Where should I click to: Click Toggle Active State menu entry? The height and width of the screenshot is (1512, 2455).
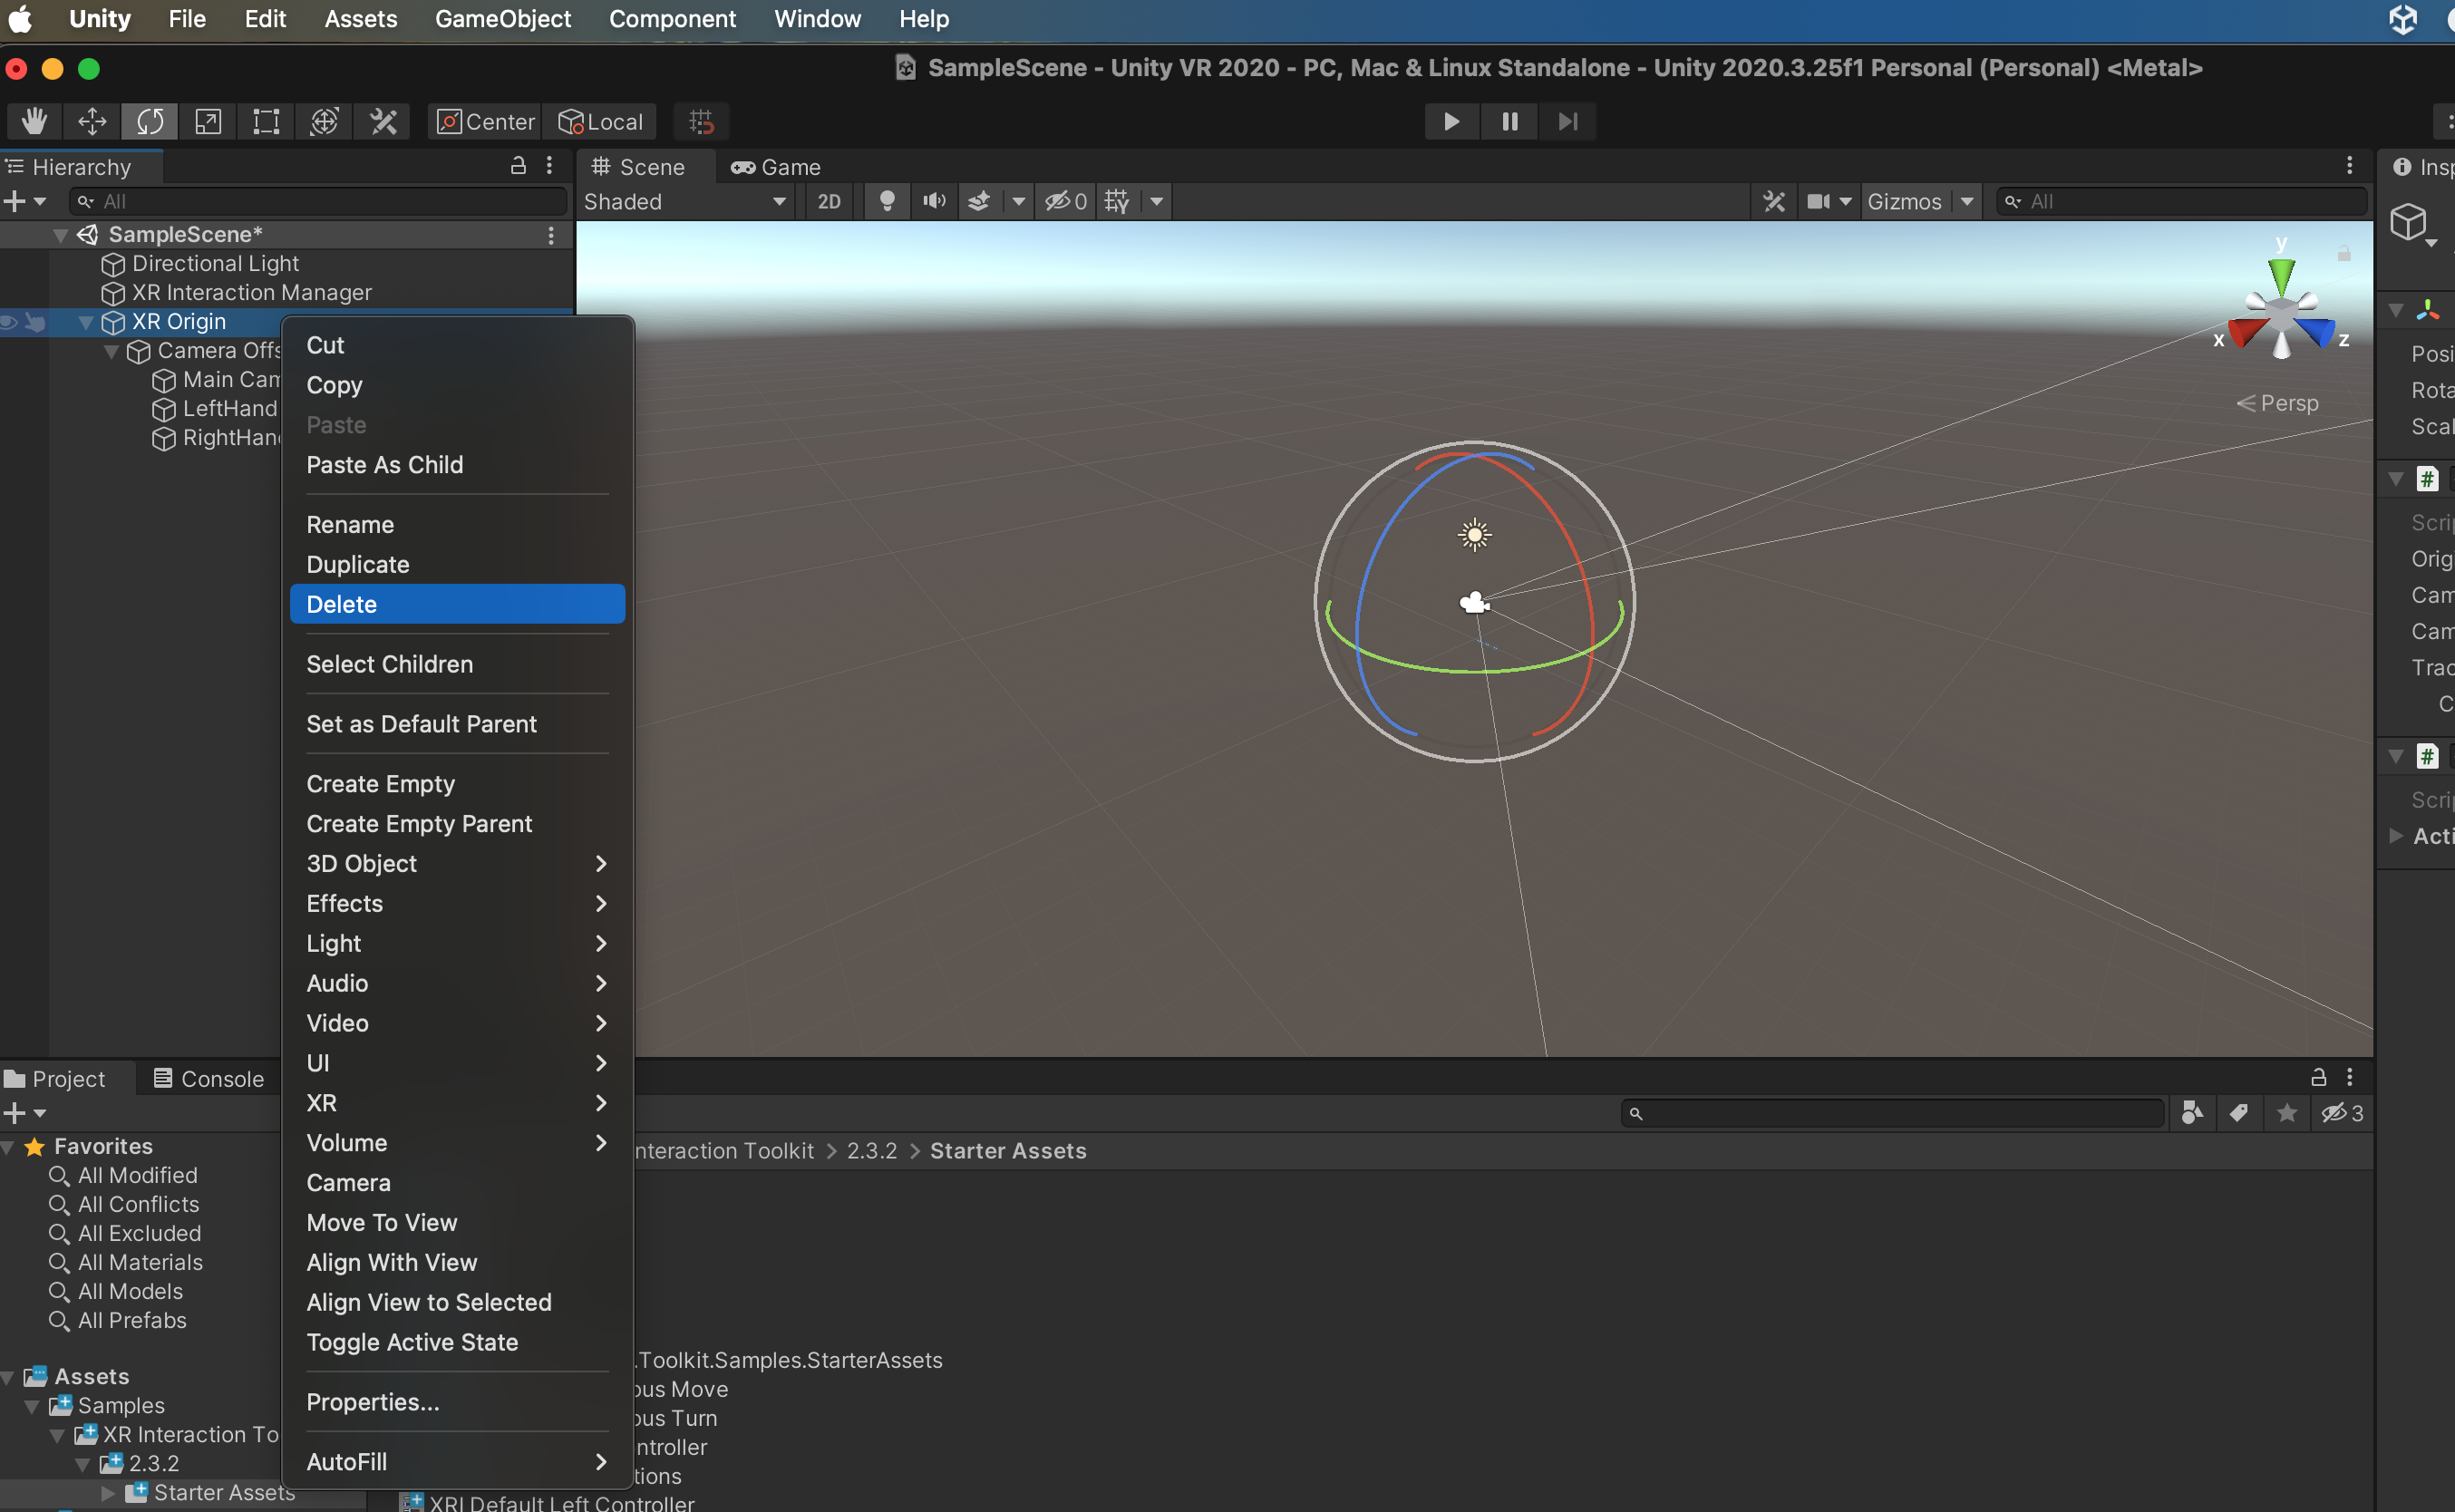point(412,1341)
